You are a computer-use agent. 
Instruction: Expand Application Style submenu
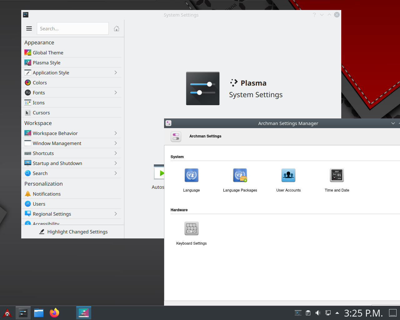(116, 72)
